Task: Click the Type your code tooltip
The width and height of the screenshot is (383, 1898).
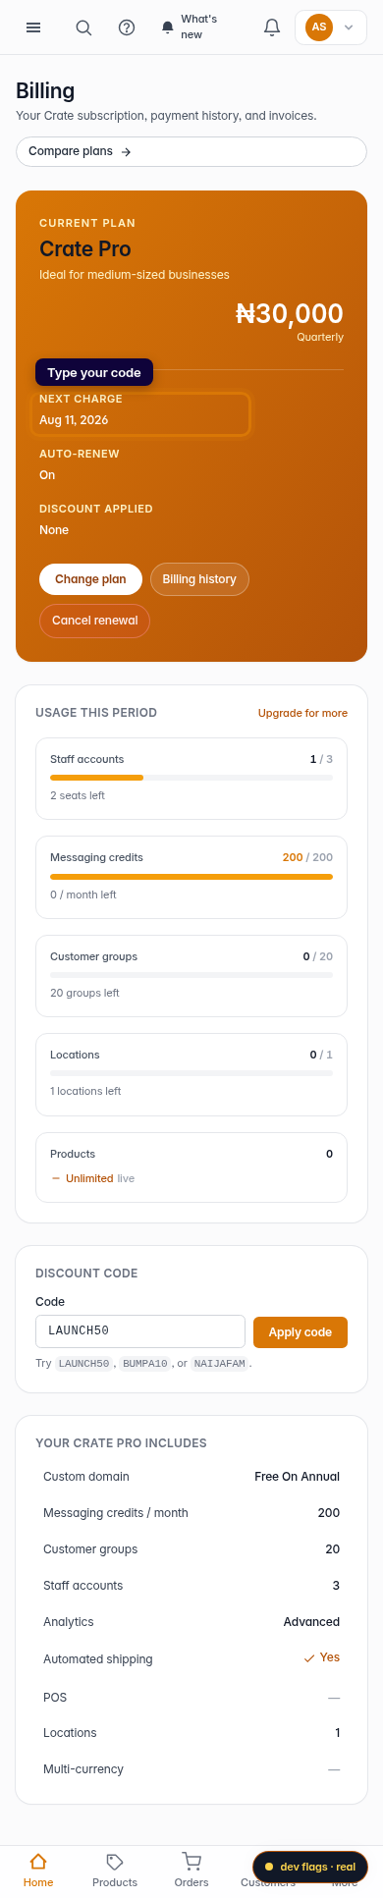Action: click(x=94, y=373)
